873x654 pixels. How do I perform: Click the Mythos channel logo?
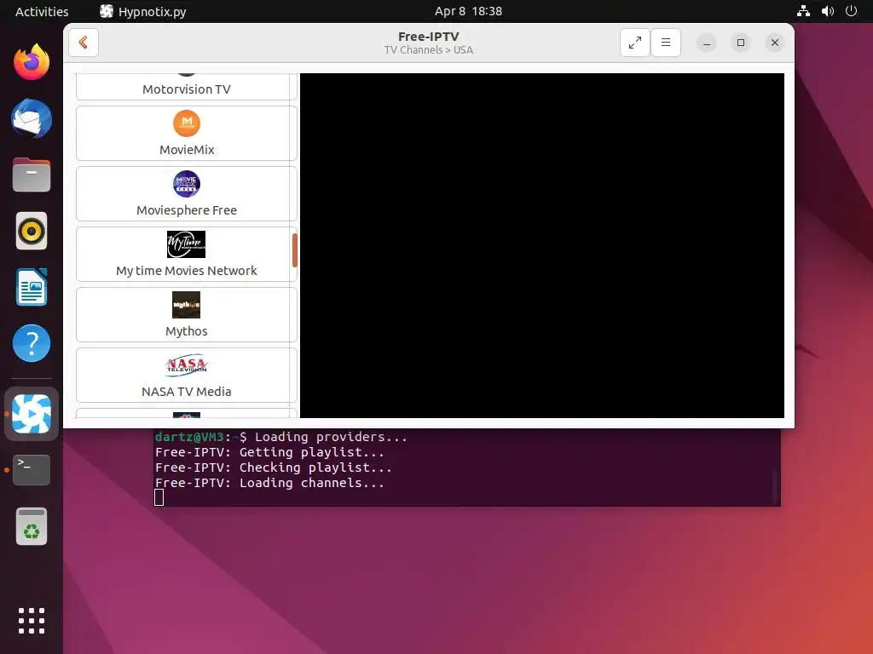click(187, 305)
